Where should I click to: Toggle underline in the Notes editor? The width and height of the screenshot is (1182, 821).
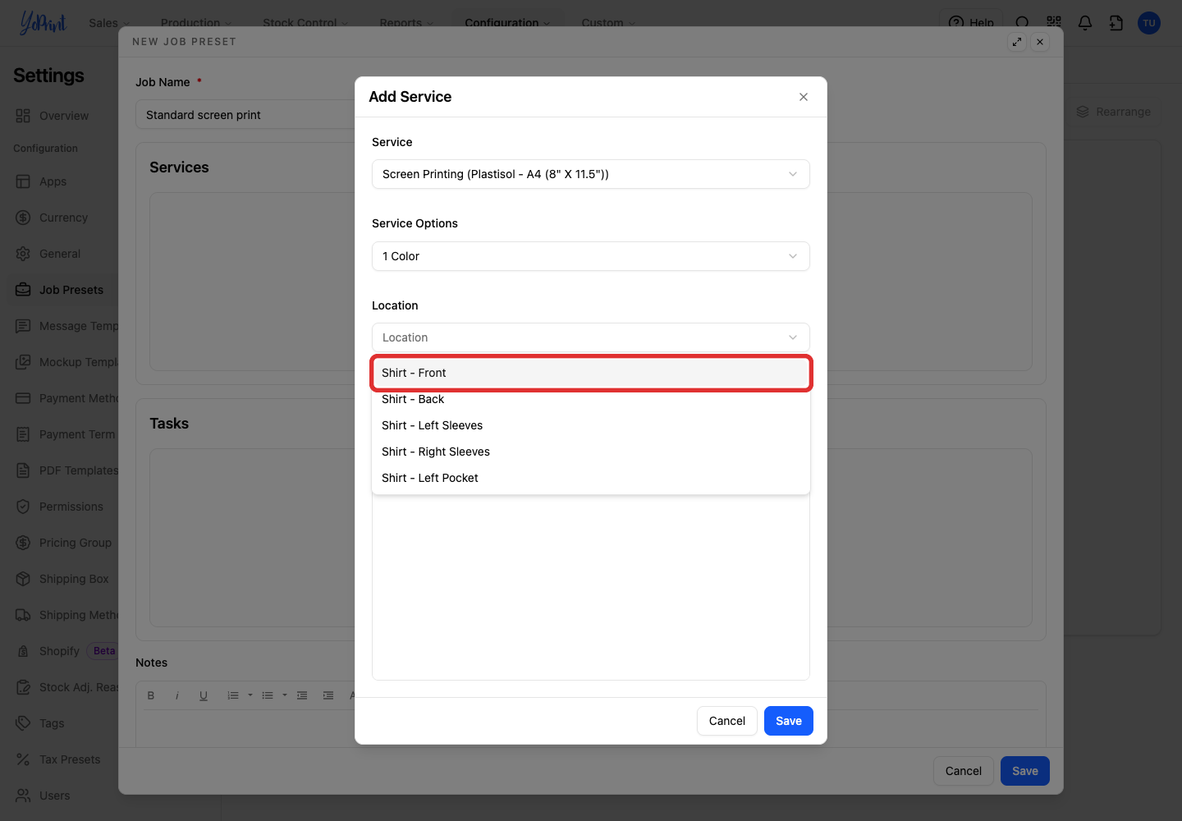[x=204, y=695]
